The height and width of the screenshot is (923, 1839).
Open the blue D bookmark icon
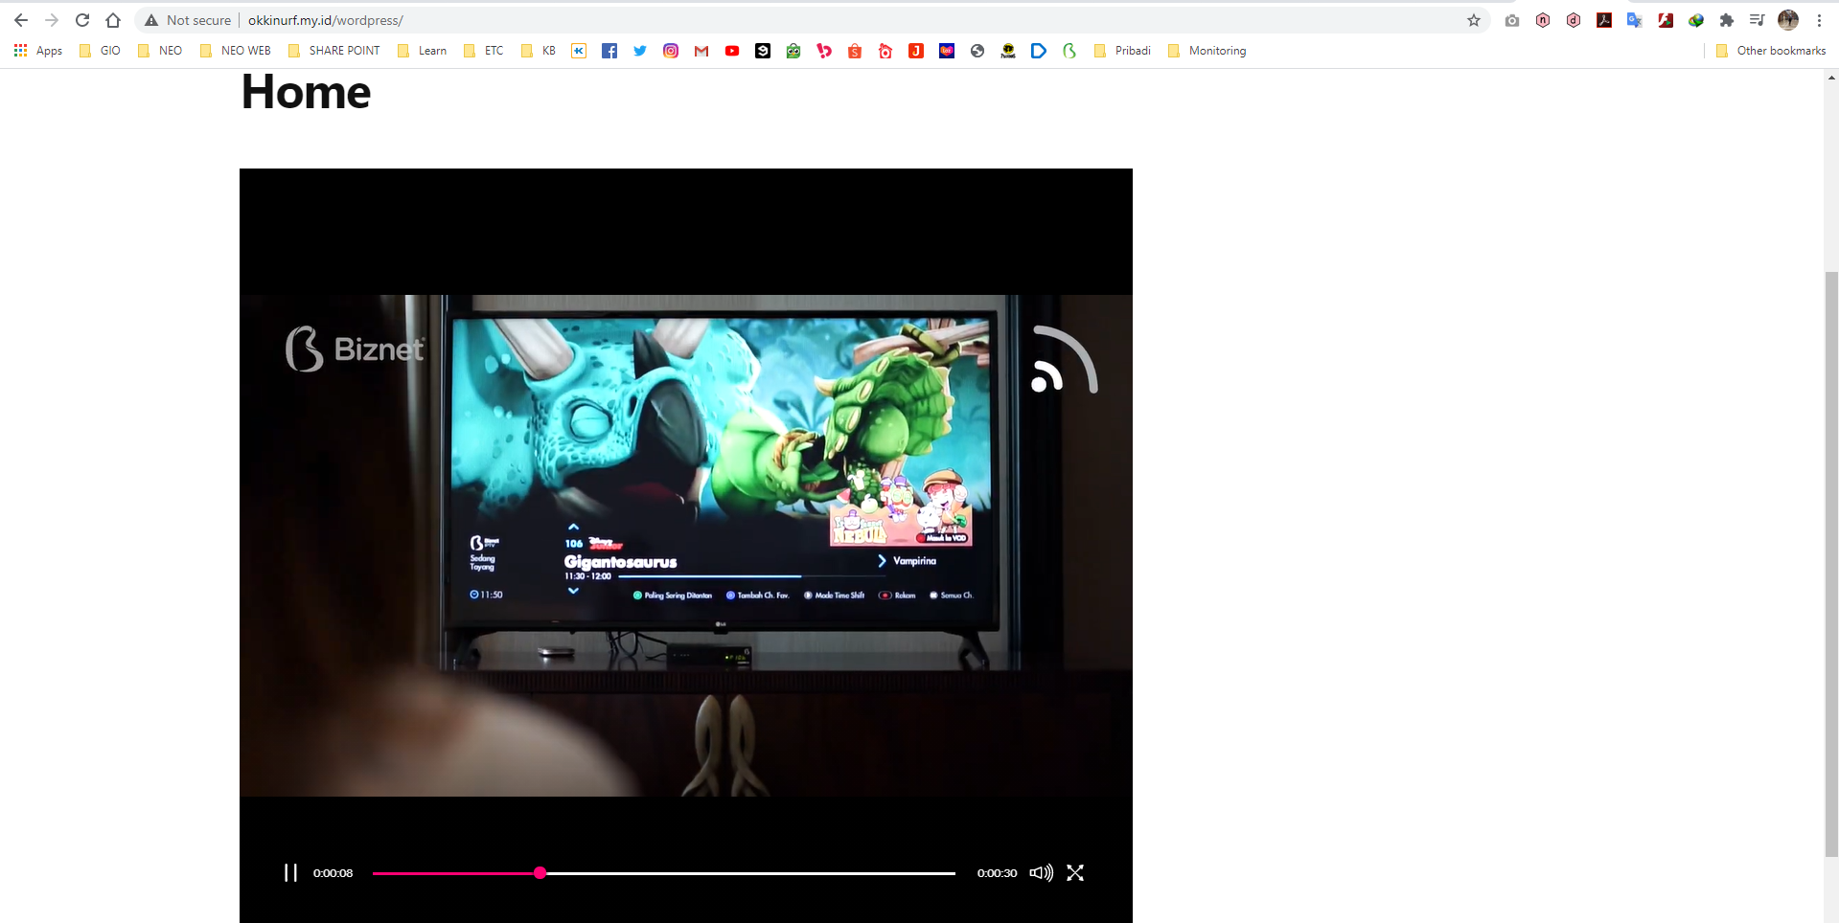(x=1039, y=51)
